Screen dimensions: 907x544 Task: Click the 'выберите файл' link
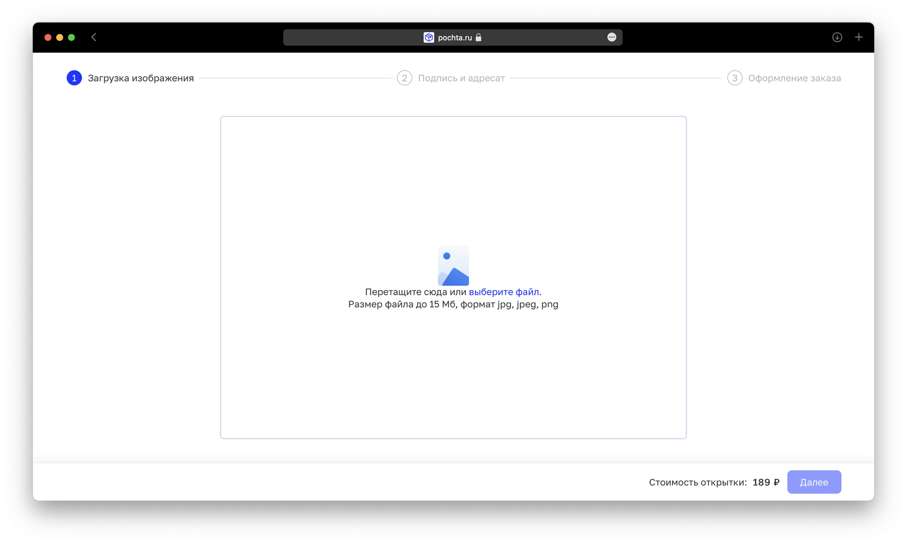505,292
